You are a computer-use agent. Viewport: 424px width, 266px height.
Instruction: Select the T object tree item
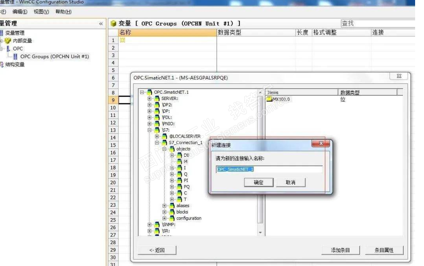point(185,199)
